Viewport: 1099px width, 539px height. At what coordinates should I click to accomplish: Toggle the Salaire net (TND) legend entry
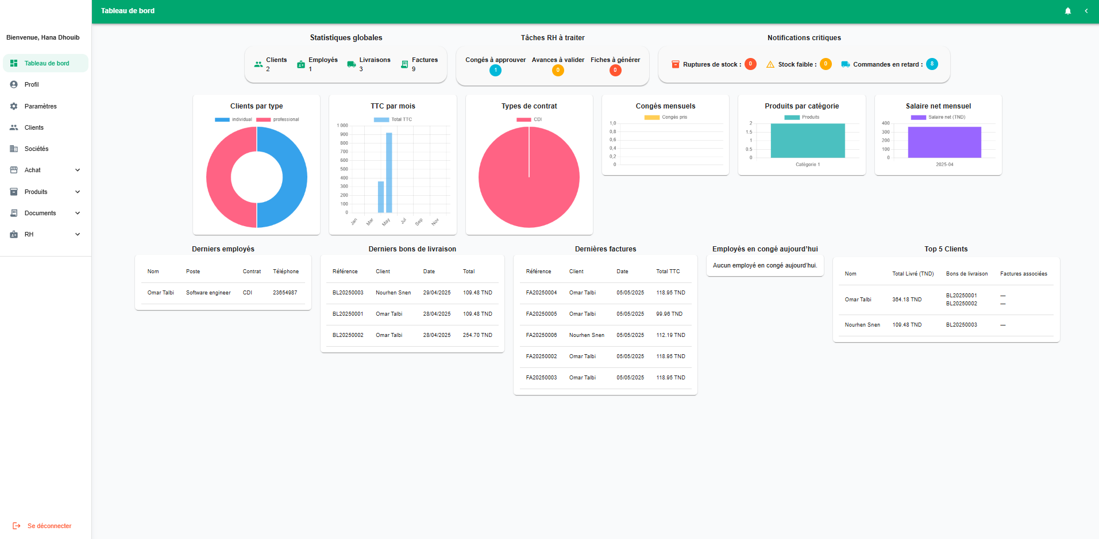(938, 117)
